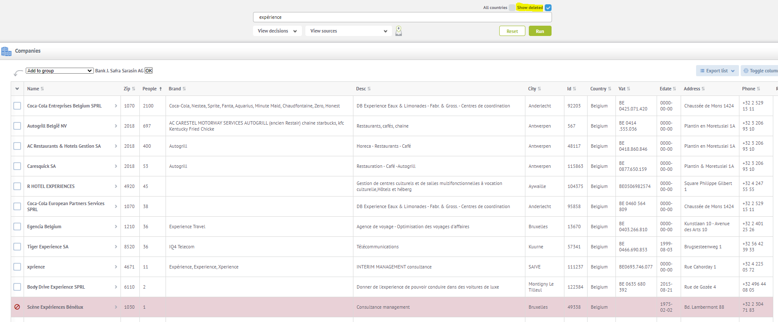778x322 pixels.
Task: Tick the AC Restaurants & Hotels Gestion checkbox
Action: pyautogui.click(x=17, y=146)
